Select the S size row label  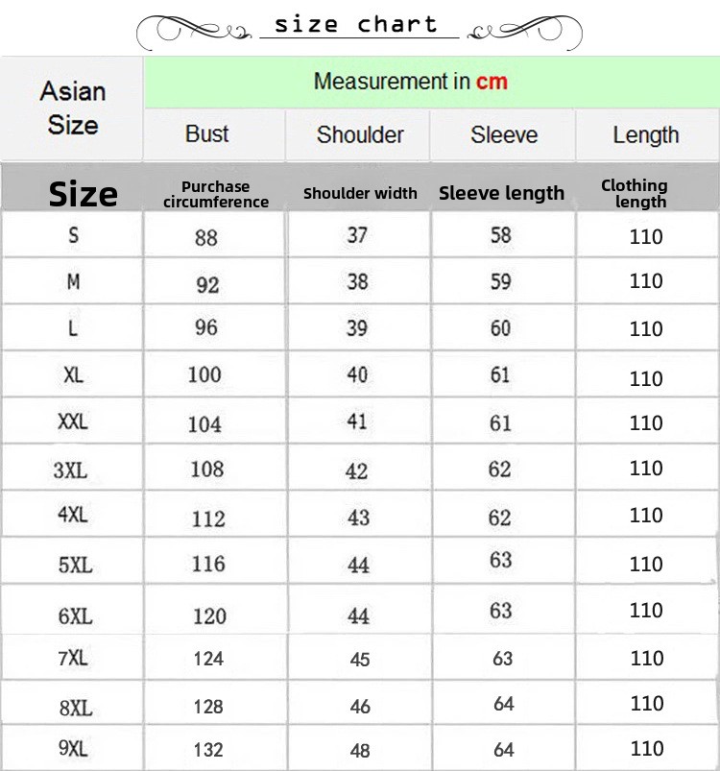[x=73, y=235]
